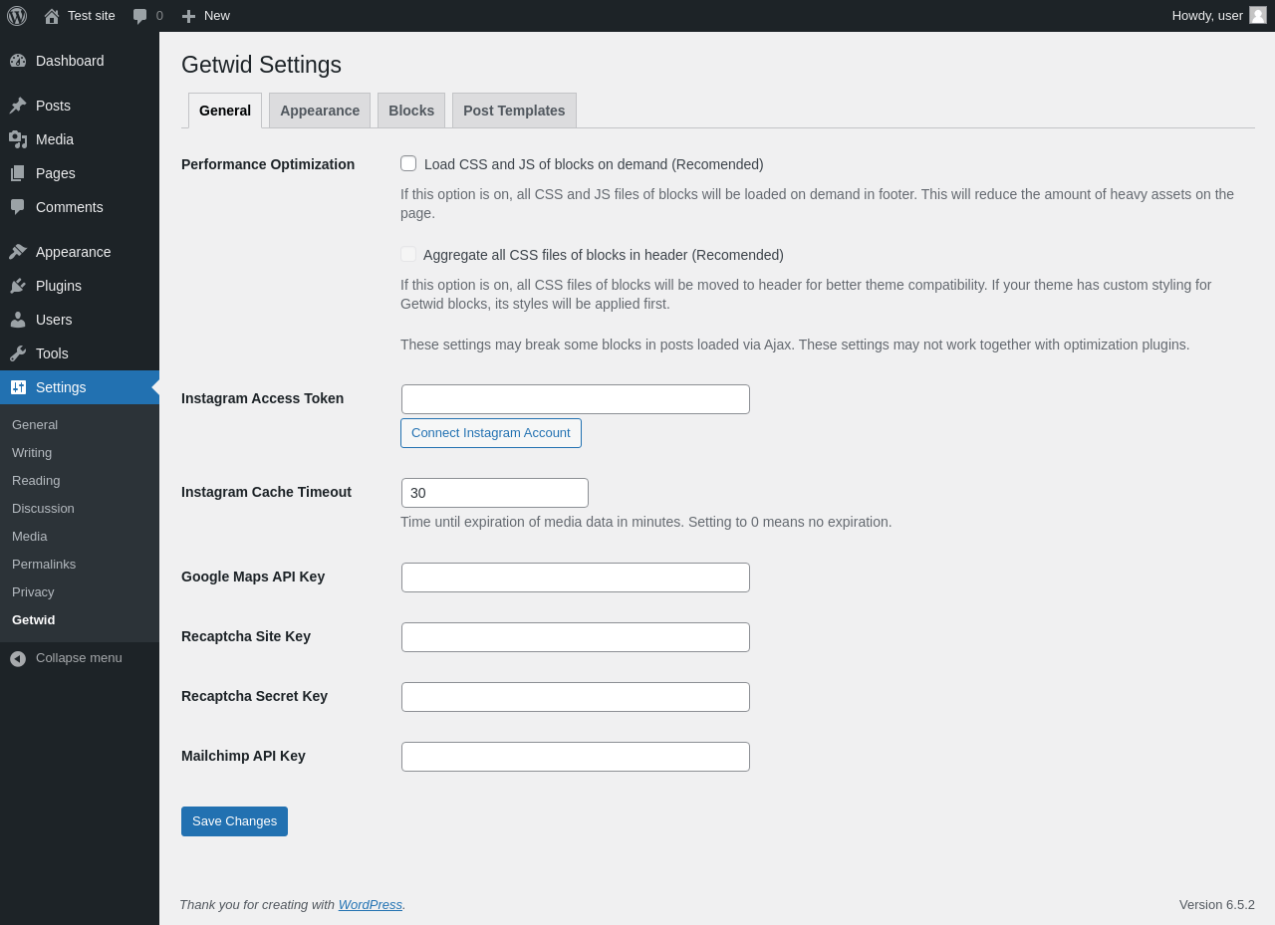This screenshot has width=1275, height=925.
Task: Open Plugins via the plug icon
Action: (18, 286)
